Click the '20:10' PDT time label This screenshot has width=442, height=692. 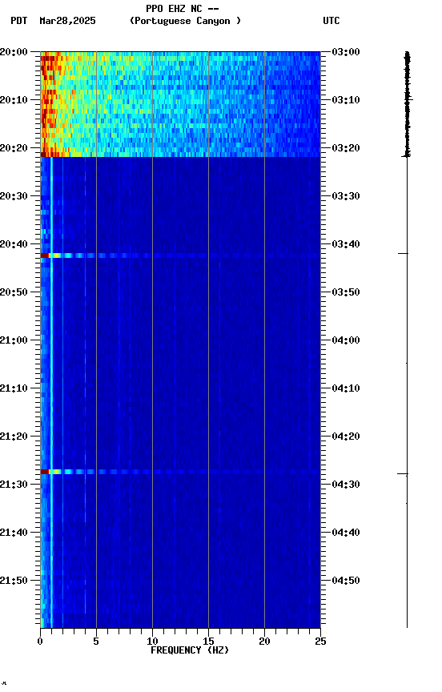coord(14,100)
